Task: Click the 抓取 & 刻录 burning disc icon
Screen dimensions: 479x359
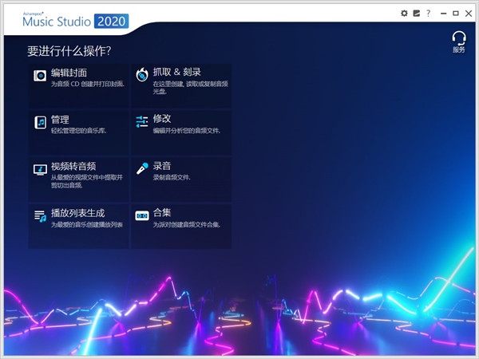Action: point(142,75)
